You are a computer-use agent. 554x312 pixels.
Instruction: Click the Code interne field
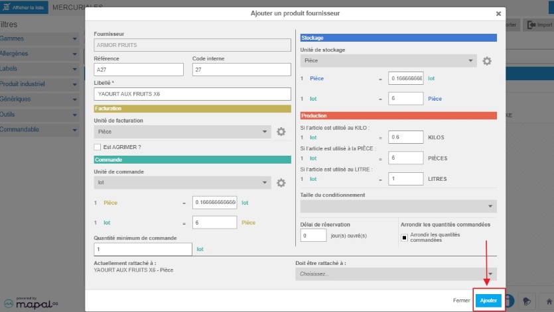pos(242,70)
